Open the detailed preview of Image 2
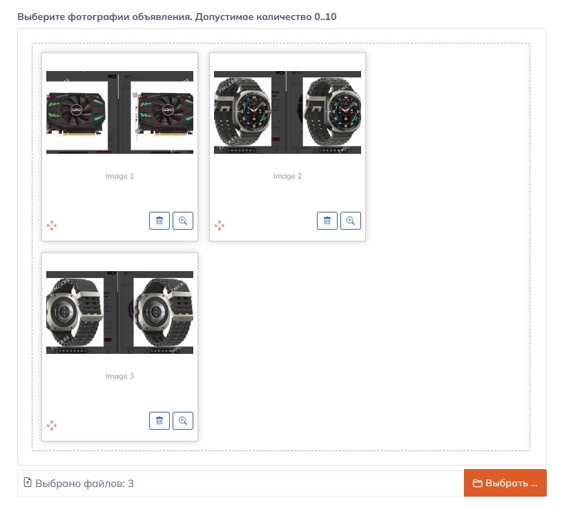 point(351,221)
